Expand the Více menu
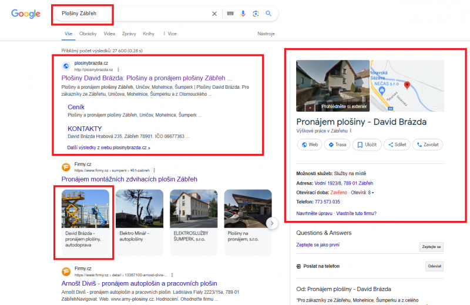Screen dimensions: 470x305 point(170,33)
